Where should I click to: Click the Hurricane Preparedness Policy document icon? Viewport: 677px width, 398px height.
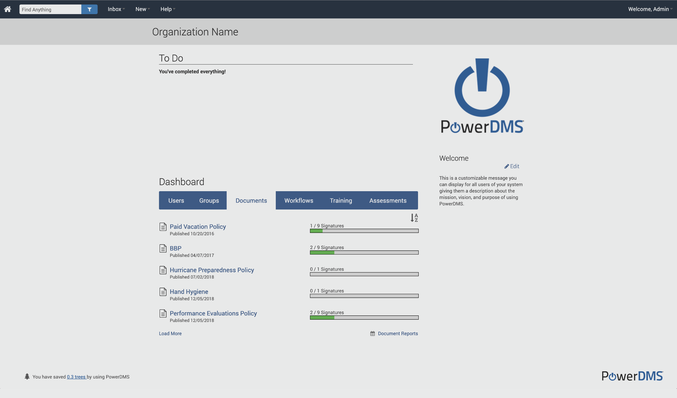coord(163,270)
